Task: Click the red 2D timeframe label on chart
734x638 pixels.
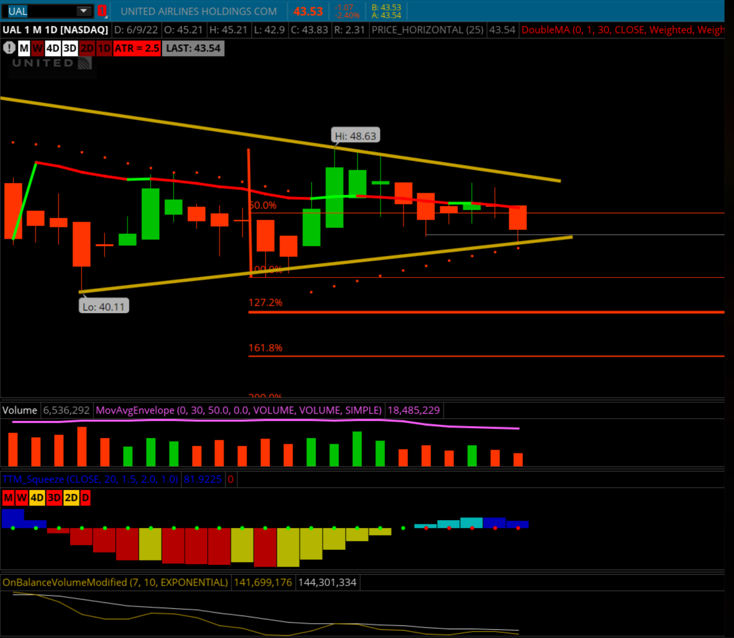Action: point(87,48)
